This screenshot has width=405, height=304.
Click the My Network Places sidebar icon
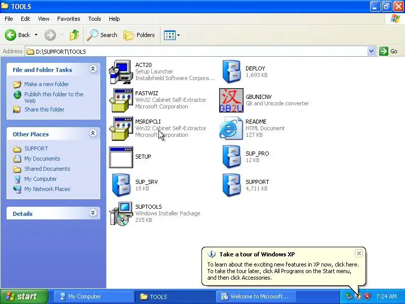tap(17, 189)
